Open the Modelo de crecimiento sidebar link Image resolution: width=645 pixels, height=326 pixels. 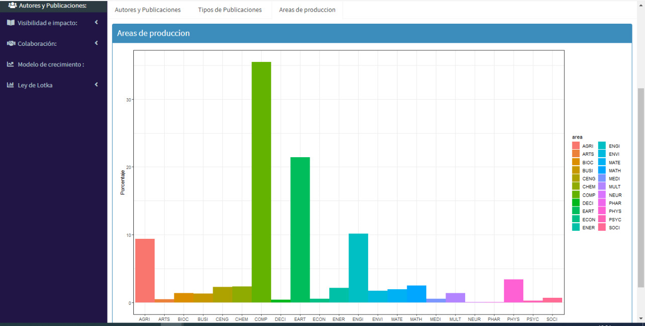coord(51,64)
